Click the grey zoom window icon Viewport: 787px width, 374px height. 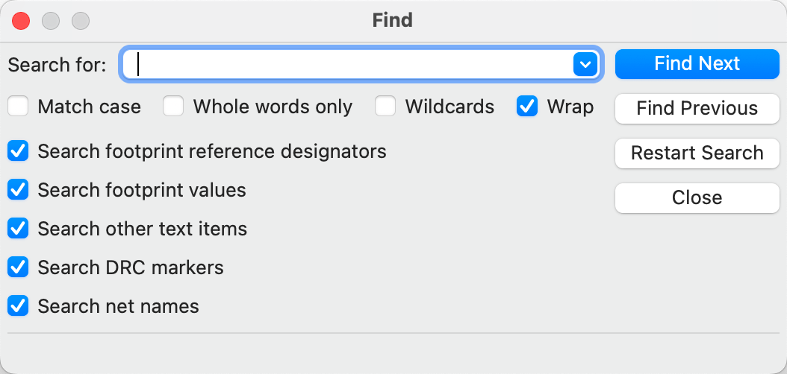click(81, 21)
